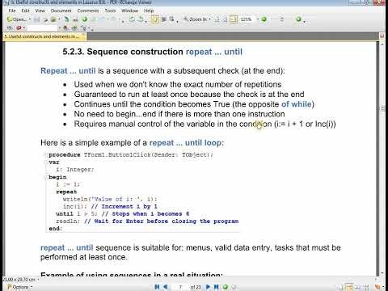
Task: Open the File menu
Action: pos(12,11)
